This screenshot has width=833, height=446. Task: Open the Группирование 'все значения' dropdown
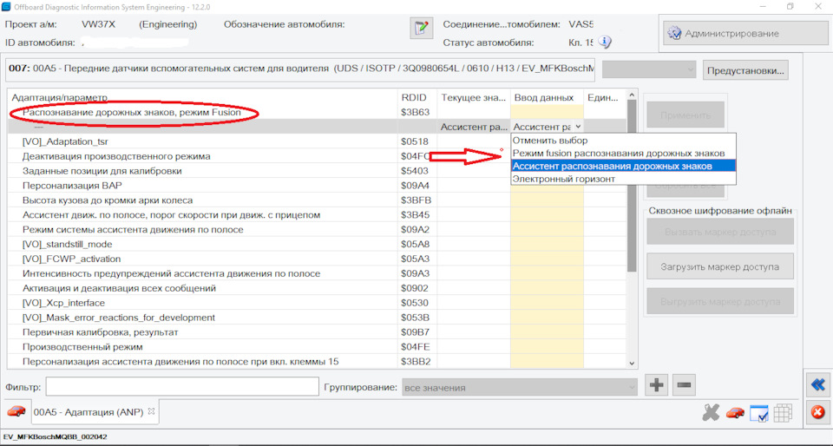(520, 388)
